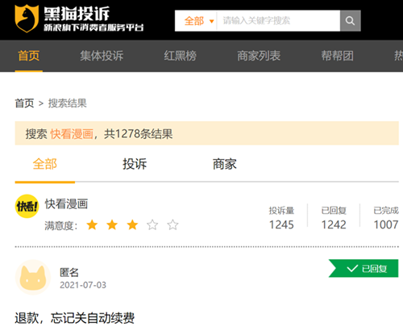The image size is (403, 327).
Task: Go to 首页 in the navigation bar
Action: coord(29,56)
